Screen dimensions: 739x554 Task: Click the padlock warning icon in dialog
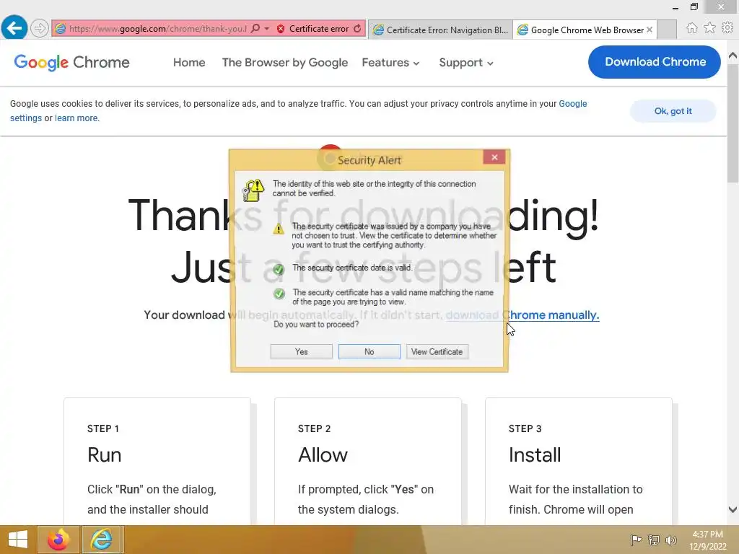[253, 190]
